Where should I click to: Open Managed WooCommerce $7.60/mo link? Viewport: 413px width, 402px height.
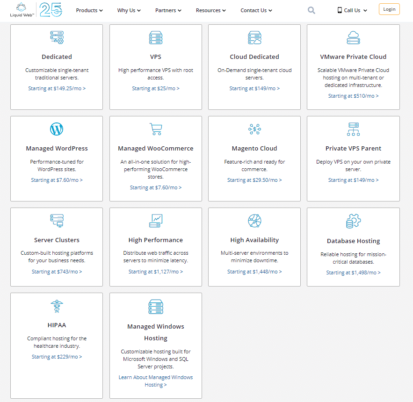point(156,187)
